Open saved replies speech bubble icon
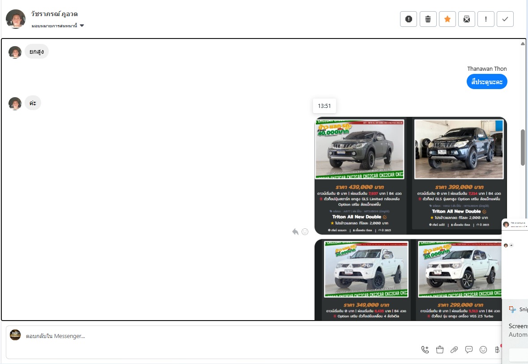Viewport: 528px width, 364px height. (x=469, y=350)
